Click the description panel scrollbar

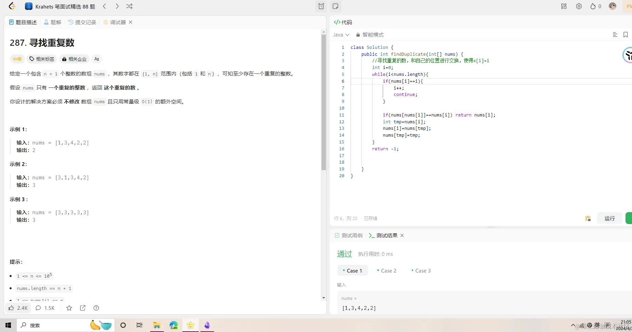coord(324,102)
